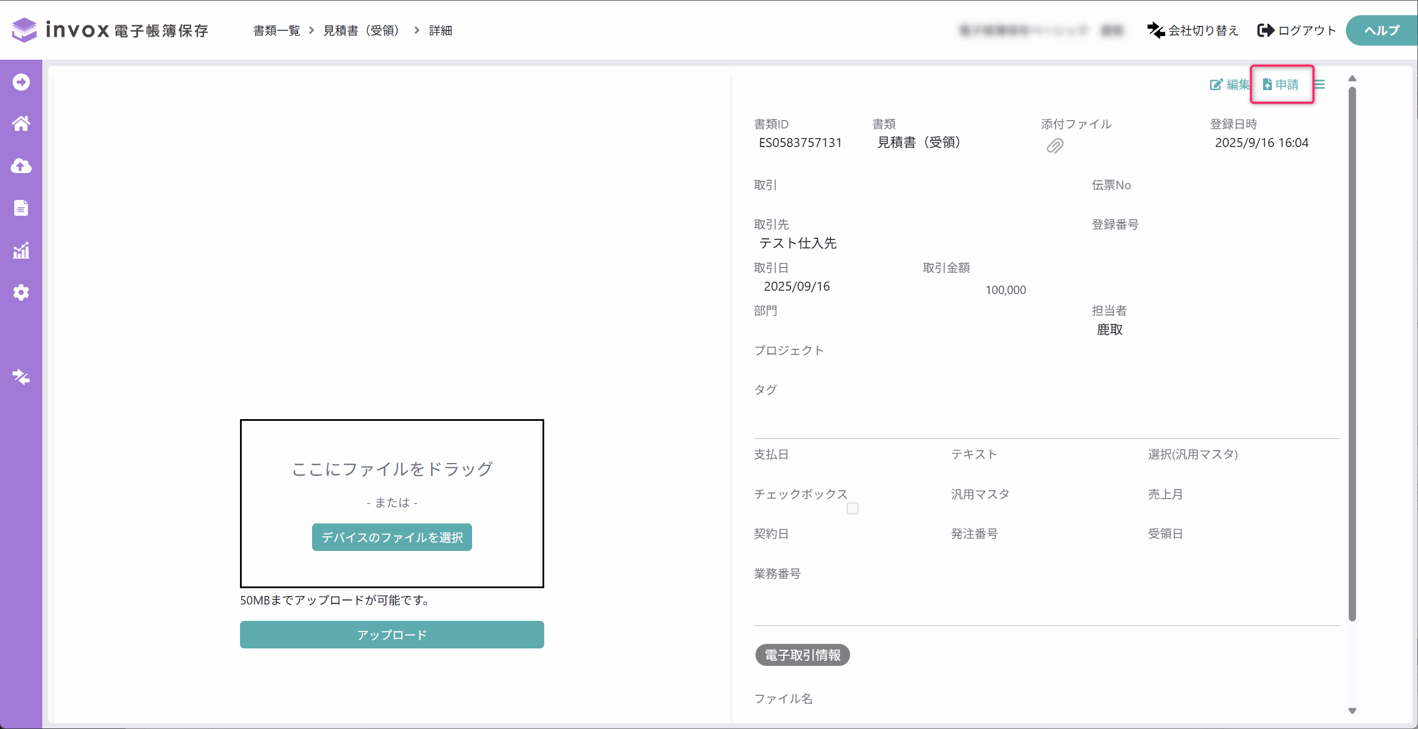Toggle the チェックボックス checkbox
Viewport: 1418px width, 729px height.
pos(852,508)
